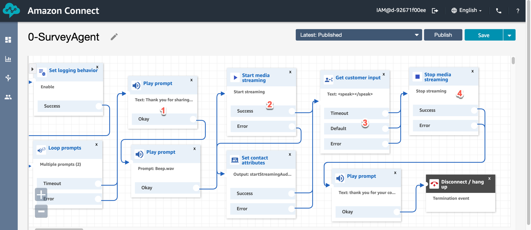Viewport: 531px width, 230px height.
Task: Remove the Start media streaming block with x
Action: pos(290,72)
